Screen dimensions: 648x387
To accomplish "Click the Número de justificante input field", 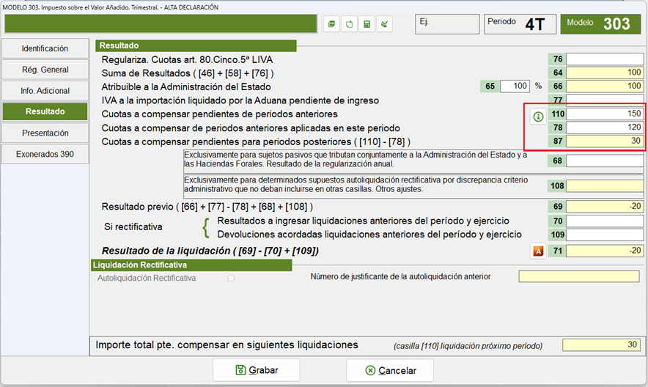I will pos(580,277).
